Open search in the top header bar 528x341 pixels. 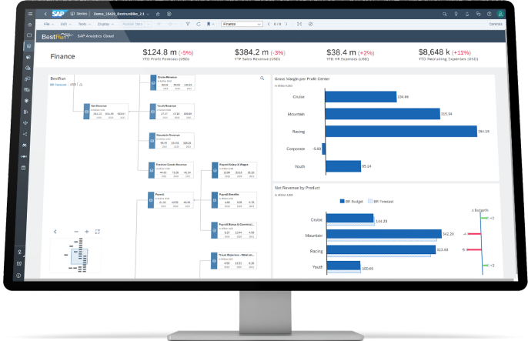click(446, 14)
